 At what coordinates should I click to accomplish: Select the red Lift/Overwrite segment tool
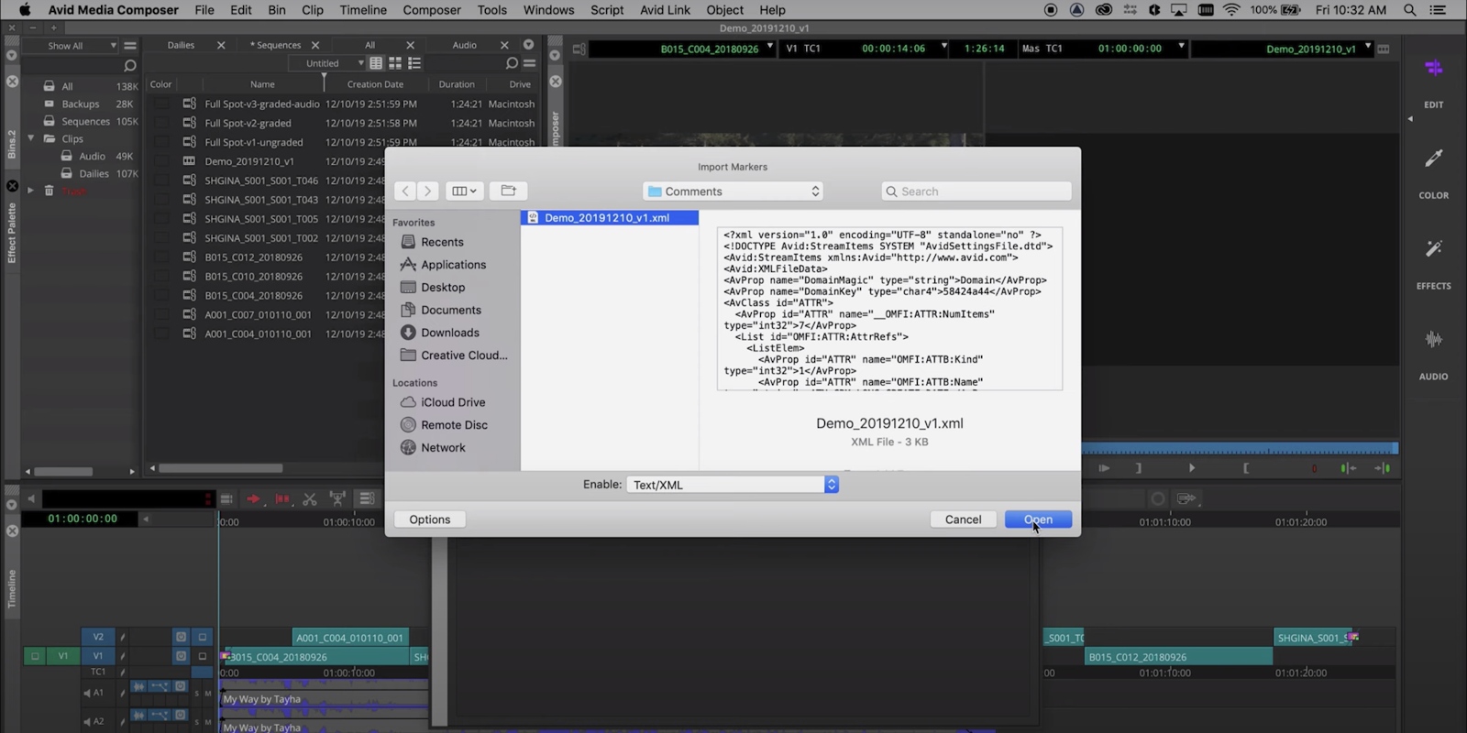tap(282, 498)
